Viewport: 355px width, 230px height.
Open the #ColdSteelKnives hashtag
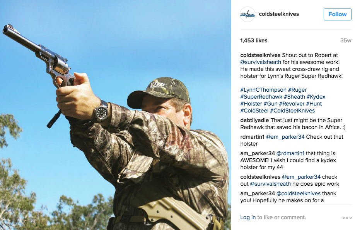click(x=292, y=111)
